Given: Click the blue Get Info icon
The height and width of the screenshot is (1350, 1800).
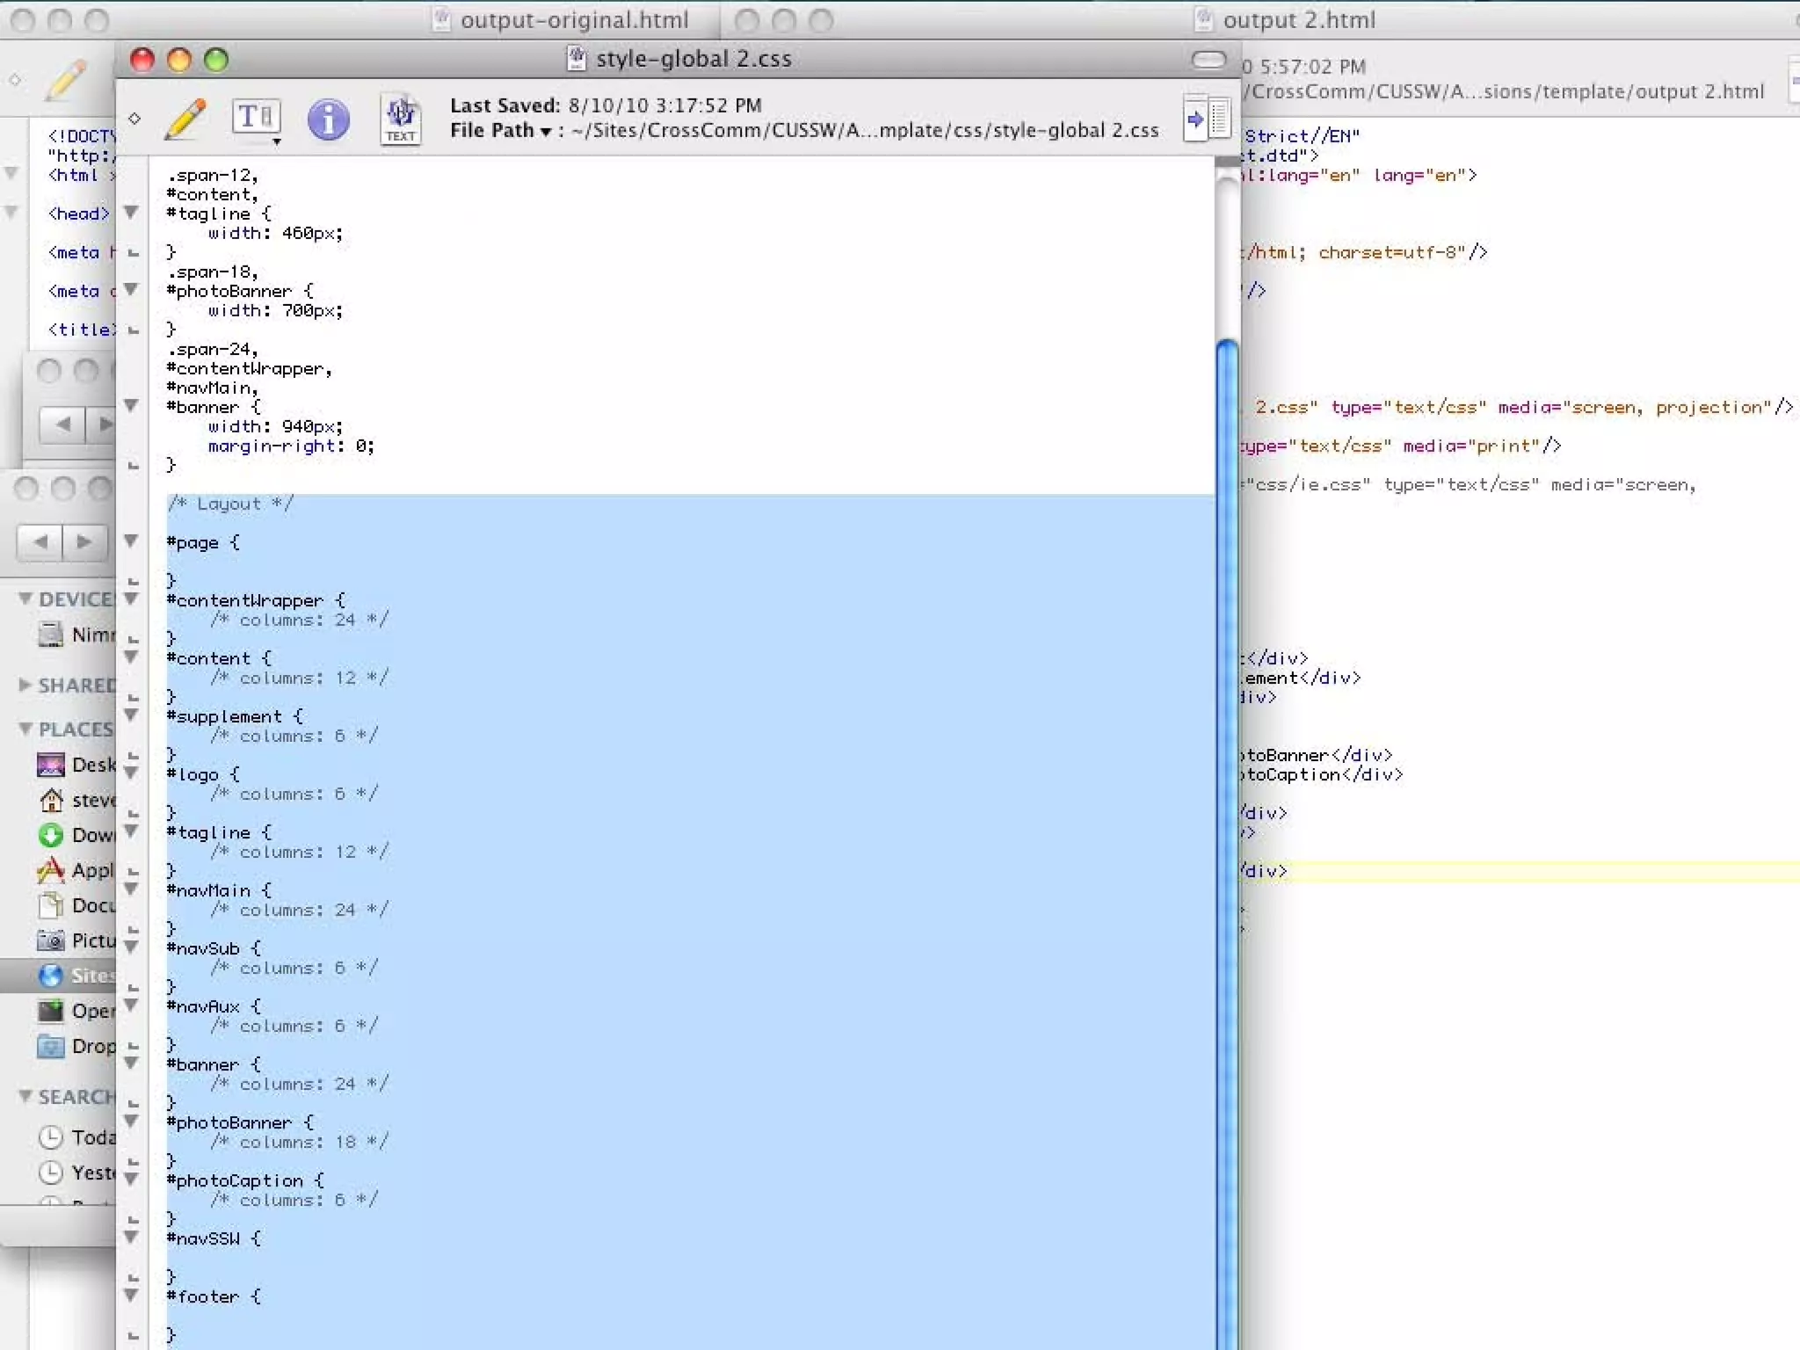Looking at the screenshot, I should 328,119.
